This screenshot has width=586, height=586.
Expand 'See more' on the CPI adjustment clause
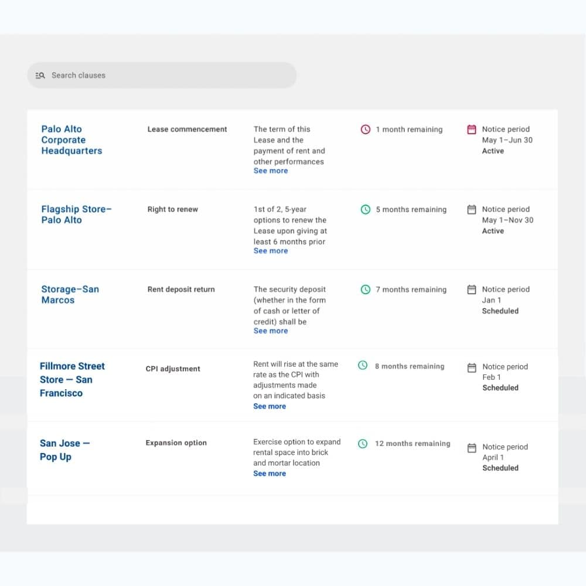[x=270, y=406]
